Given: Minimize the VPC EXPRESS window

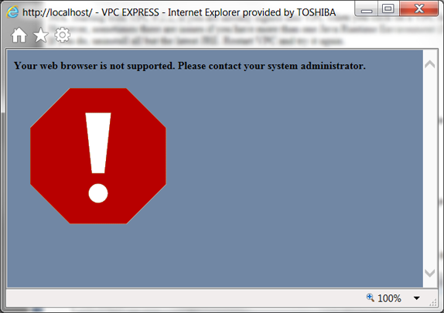Looking at the screenshot, I should pyautogui.click(x=367, y=9).
